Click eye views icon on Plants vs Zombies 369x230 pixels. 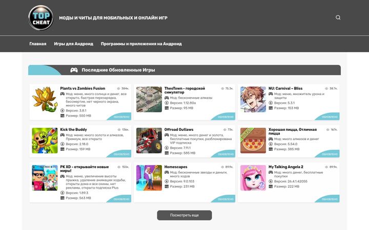[118, 88]
